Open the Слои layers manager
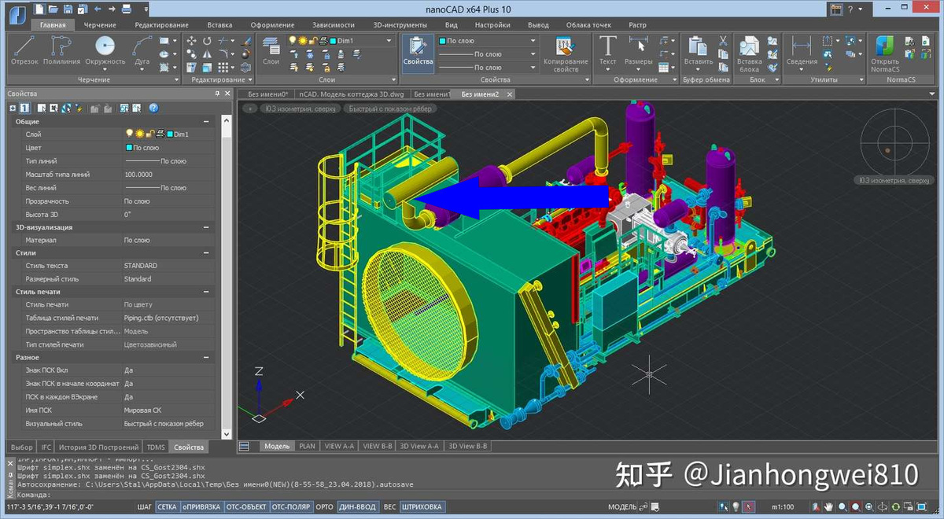The height and width of the screenshot is (519, 944). [x=271, y=50]
